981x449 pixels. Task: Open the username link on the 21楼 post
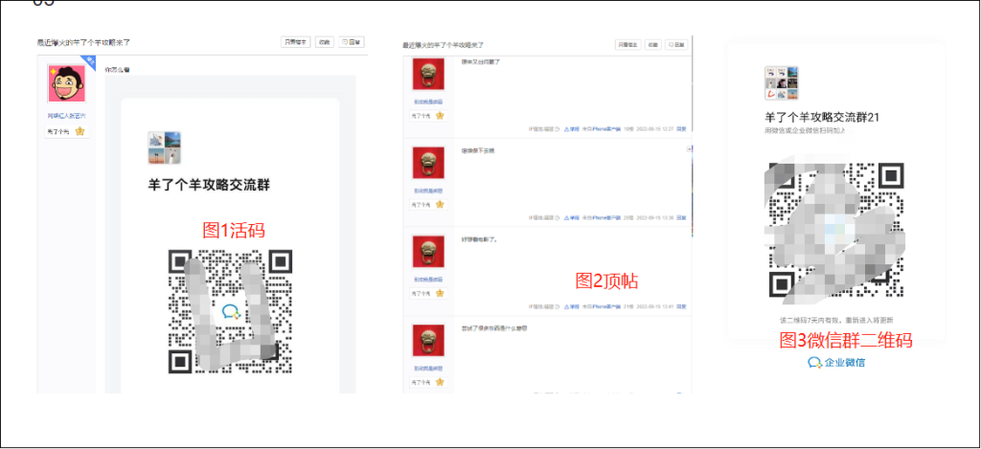pyautogui.click(x=428, y=279)
